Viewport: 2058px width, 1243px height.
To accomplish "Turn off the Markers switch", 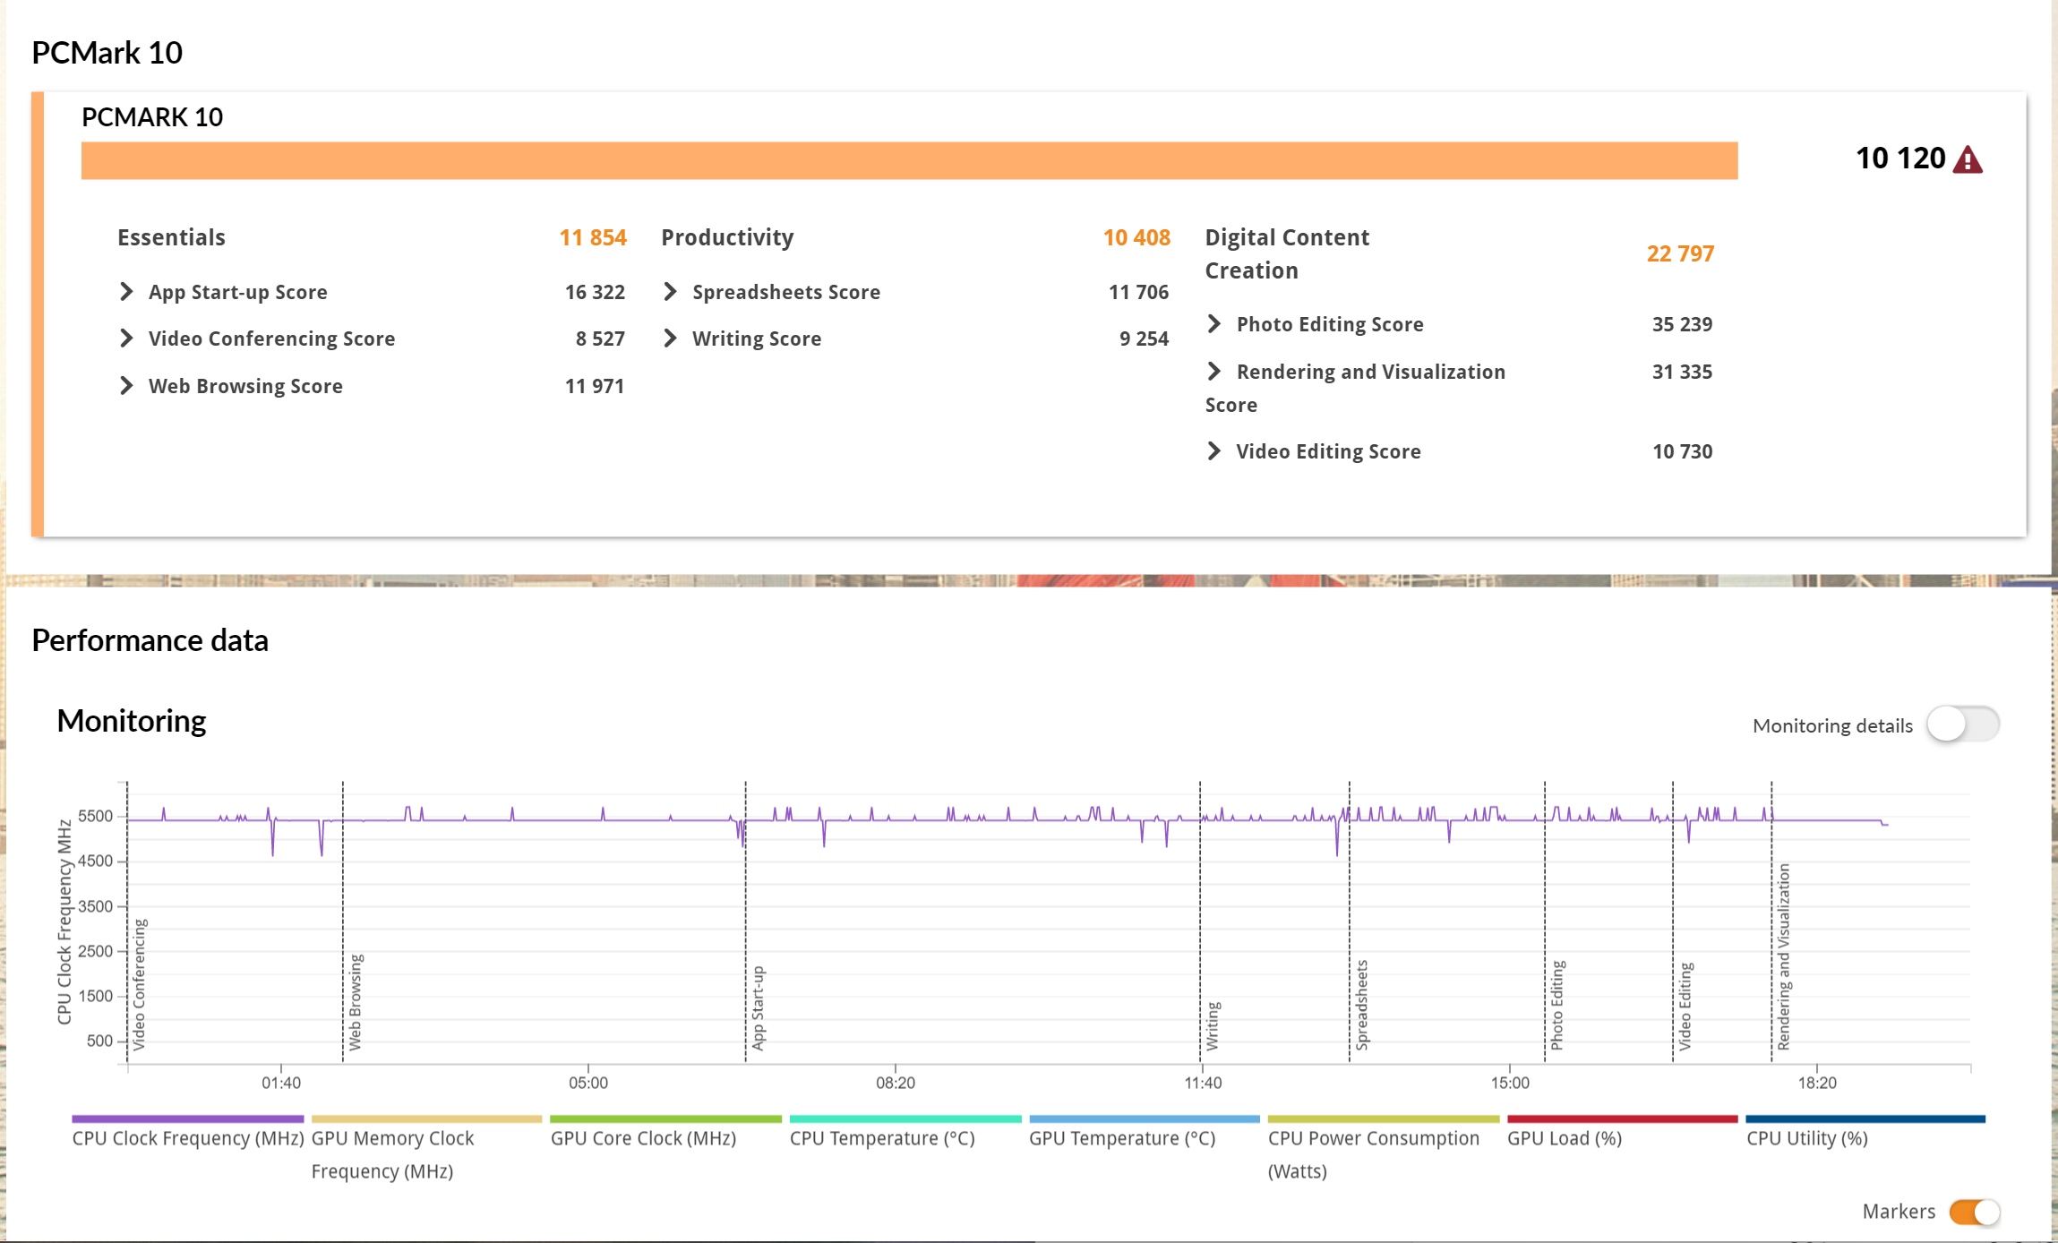I will (x=1974, y=1212).
